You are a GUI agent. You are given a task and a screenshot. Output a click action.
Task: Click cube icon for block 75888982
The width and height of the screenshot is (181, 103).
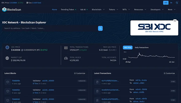tap(8, 100)
